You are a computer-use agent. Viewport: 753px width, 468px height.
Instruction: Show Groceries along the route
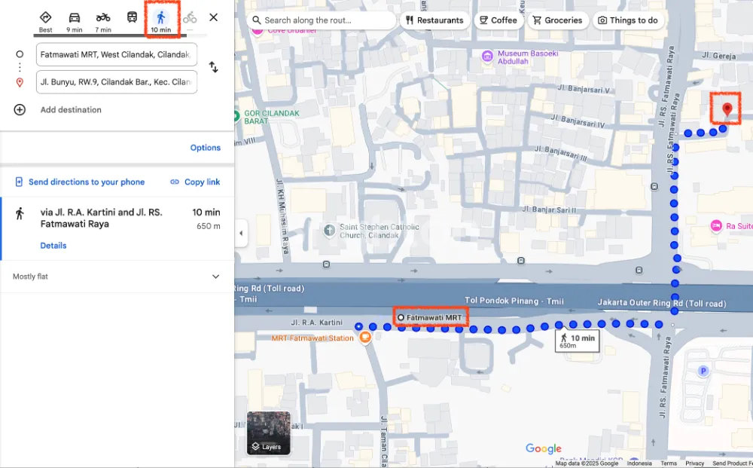[x=557, y=20]
